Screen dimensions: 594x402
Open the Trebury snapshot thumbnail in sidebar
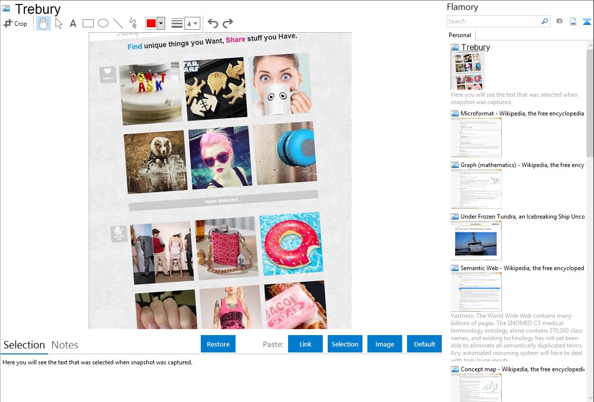pos(468,71)
